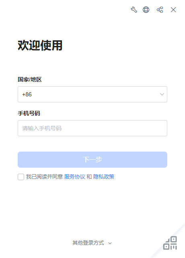185x258 pixels.
Task: Close the login window with X
Action: point(173,10)
